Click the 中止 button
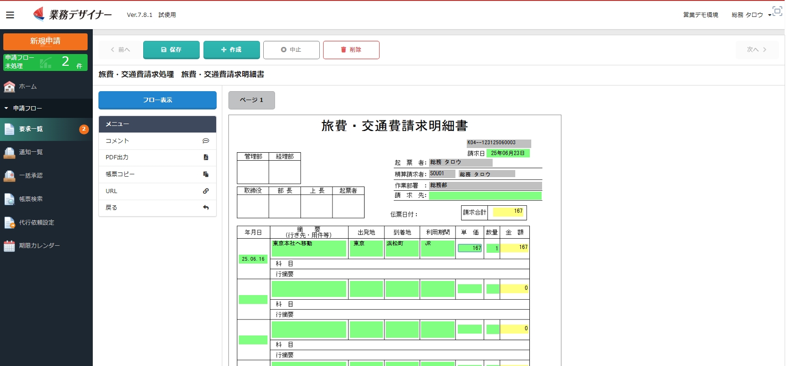Viewport: 787px width, 366px height. tap(292, 50)
